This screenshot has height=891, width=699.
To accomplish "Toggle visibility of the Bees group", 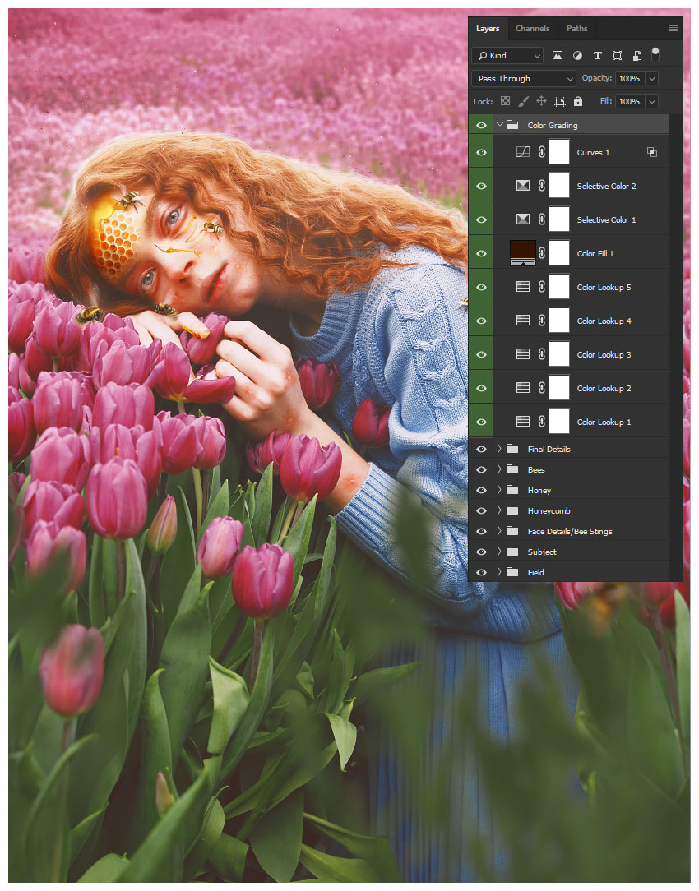I will (x=481, y=470).
